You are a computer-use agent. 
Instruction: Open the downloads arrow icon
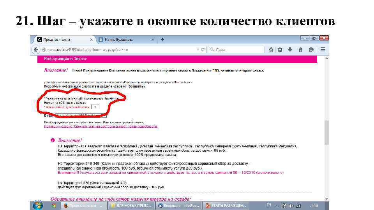point(290,49)
